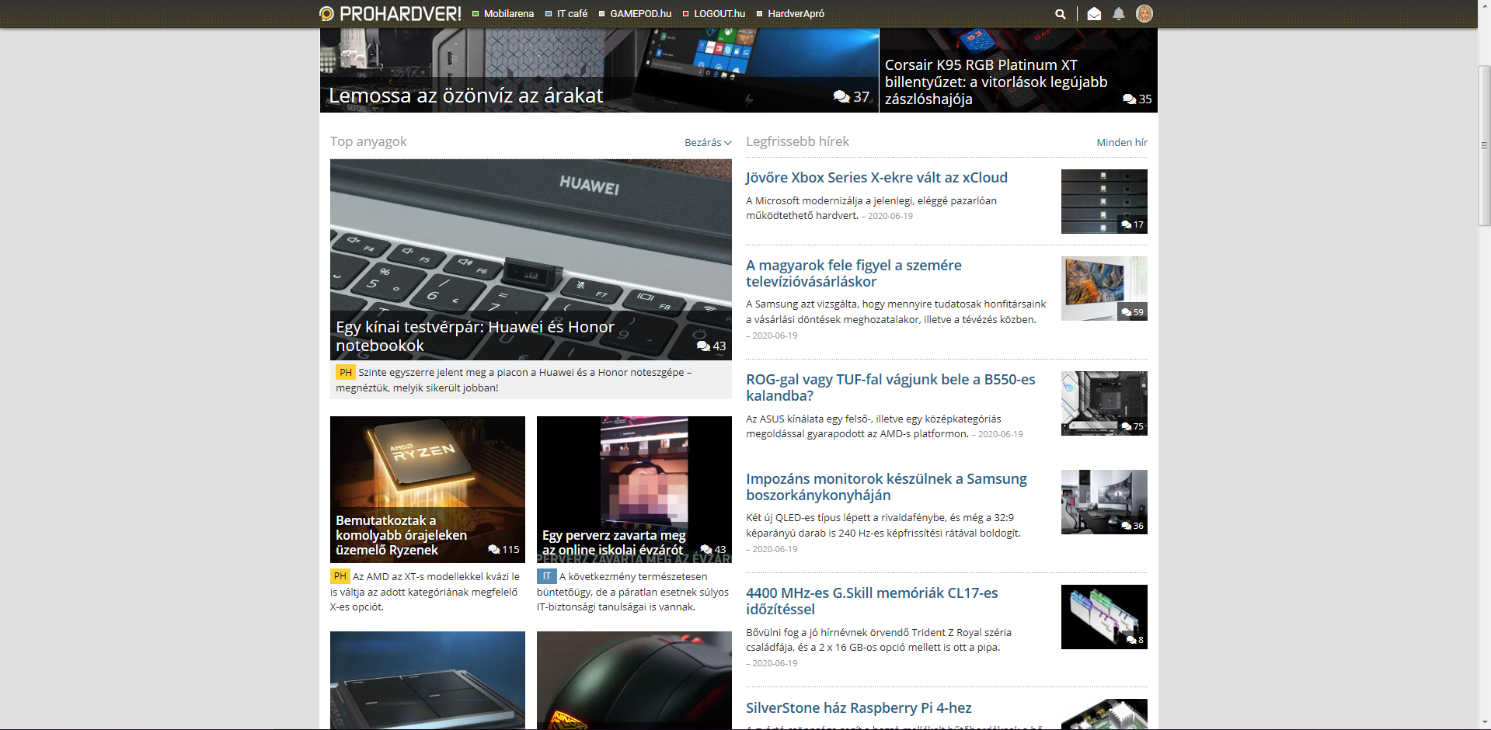The height and width of the screenshot is (730, 1491).
Task: Open all news via Minden hír
Action: click(1122, 143)
